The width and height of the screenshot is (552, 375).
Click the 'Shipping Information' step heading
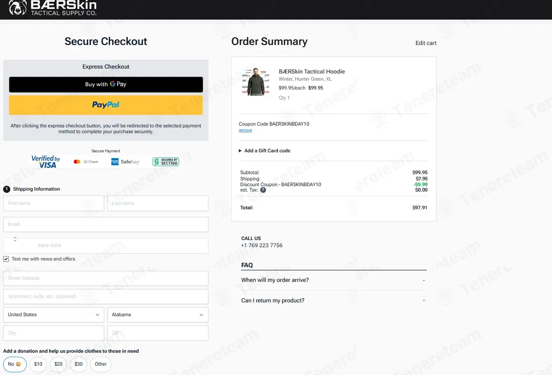[37, 189]
